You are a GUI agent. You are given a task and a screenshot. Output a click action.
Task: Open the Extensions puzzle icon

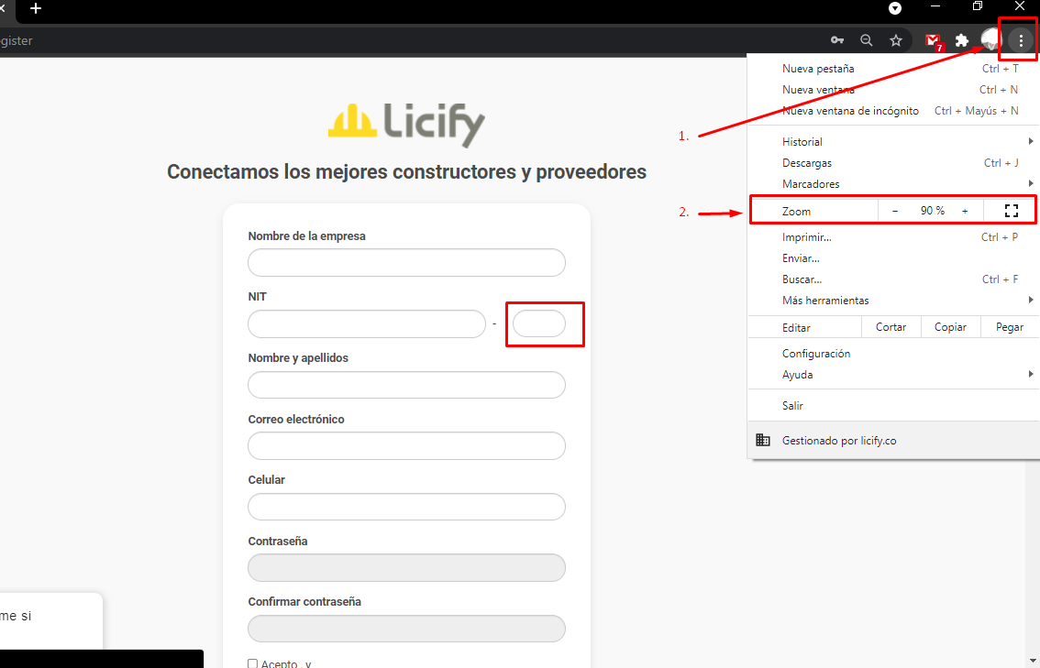[962, 40]
